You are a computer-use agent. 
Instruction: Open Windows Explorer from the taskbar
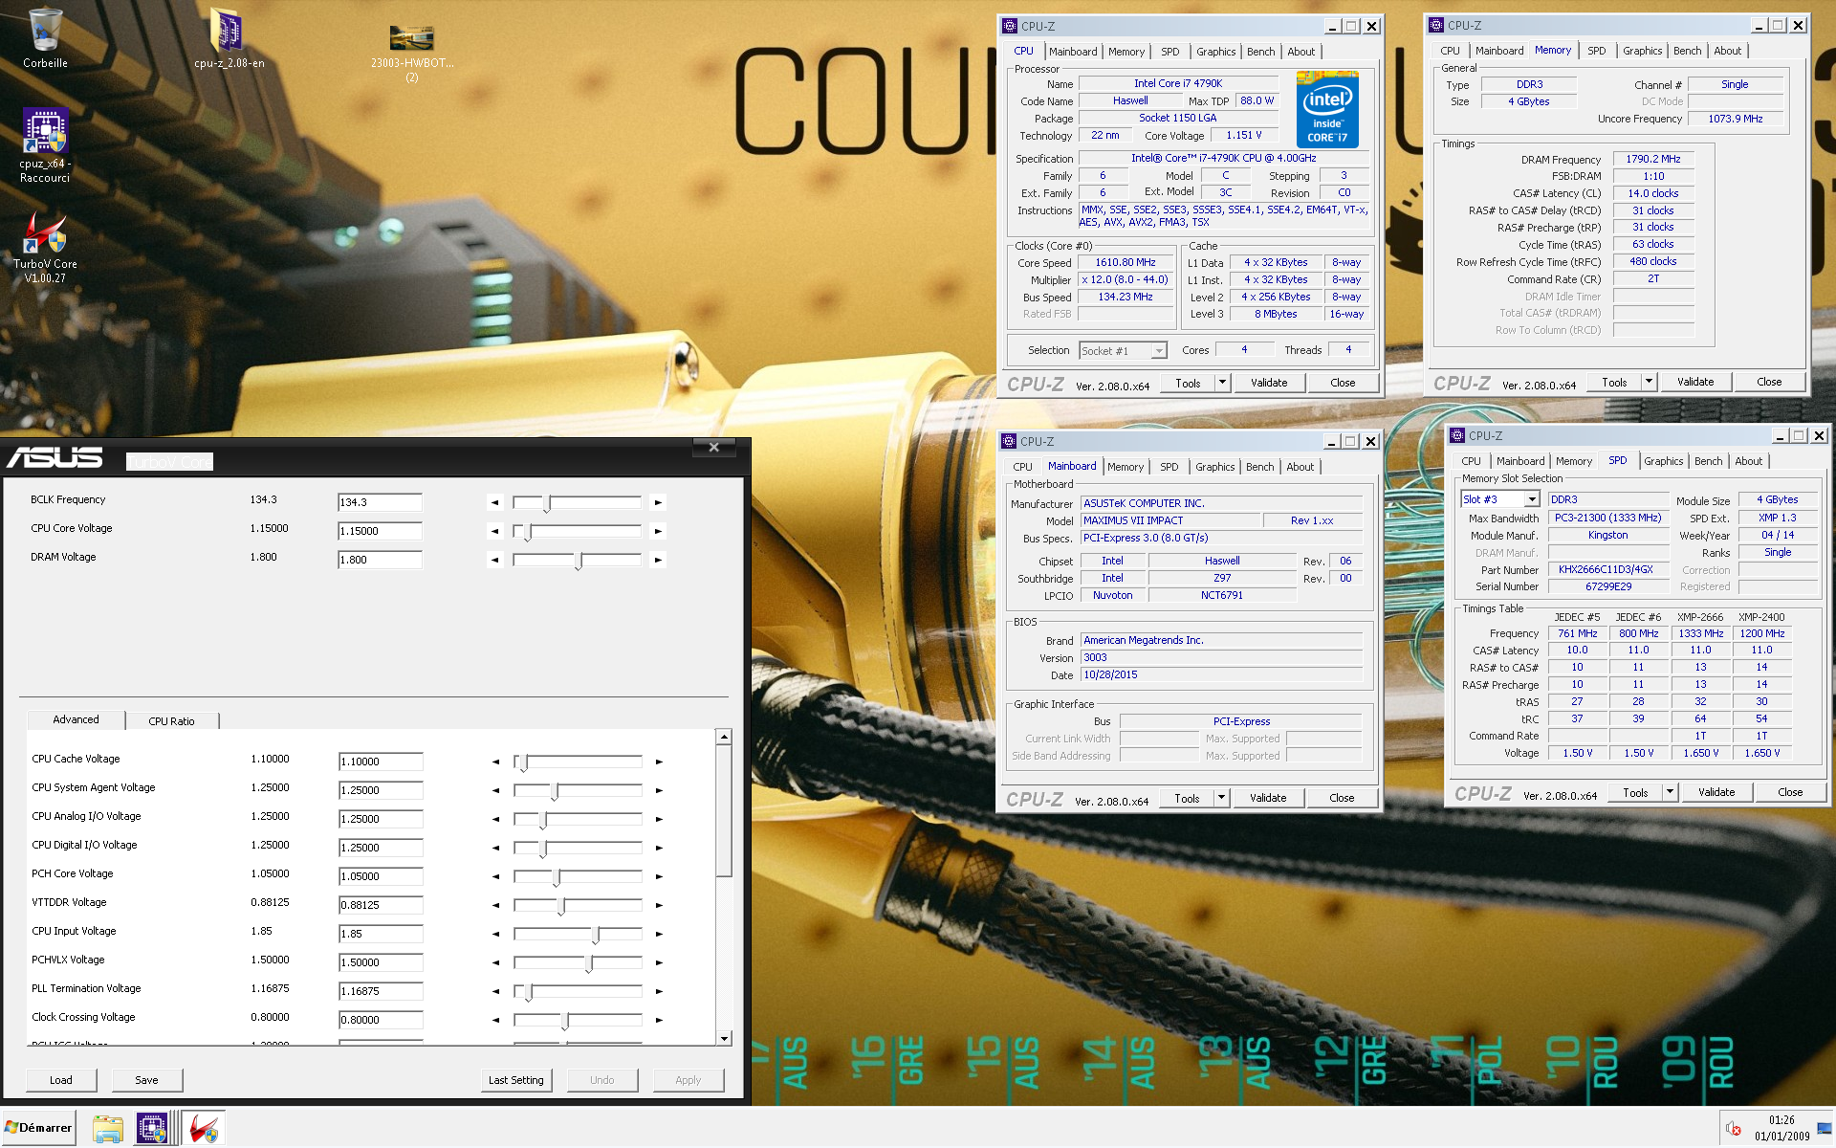[108, 1129]
